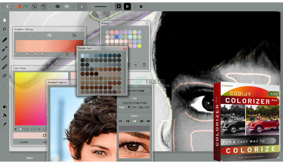
Task: Toggle the solid eye preview icon
Action: (58, 6)
